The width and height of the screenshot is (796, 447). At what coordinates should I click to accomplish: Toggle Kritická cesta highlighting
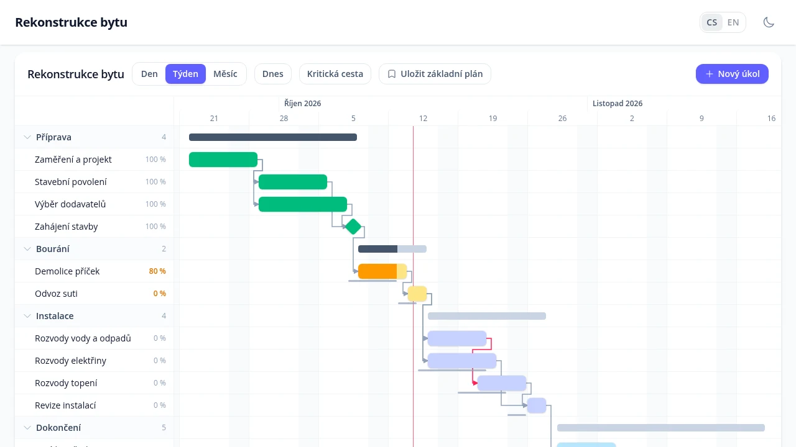[335, 74]
